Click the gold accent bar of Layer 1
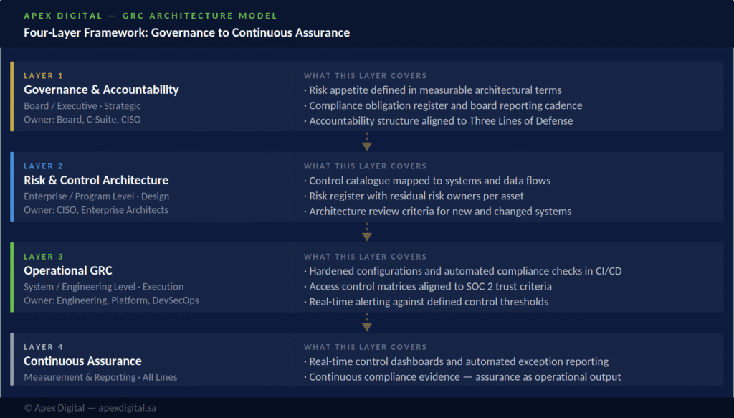The height and width of the screenshot is (418, 734). tap(12, 96)
